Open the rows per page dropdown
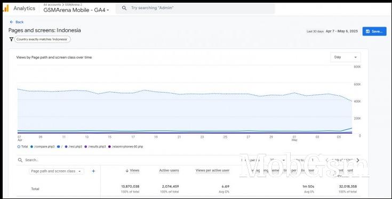Screen dimensions: 392x199 pyautogui.click(x=277, y=160)
